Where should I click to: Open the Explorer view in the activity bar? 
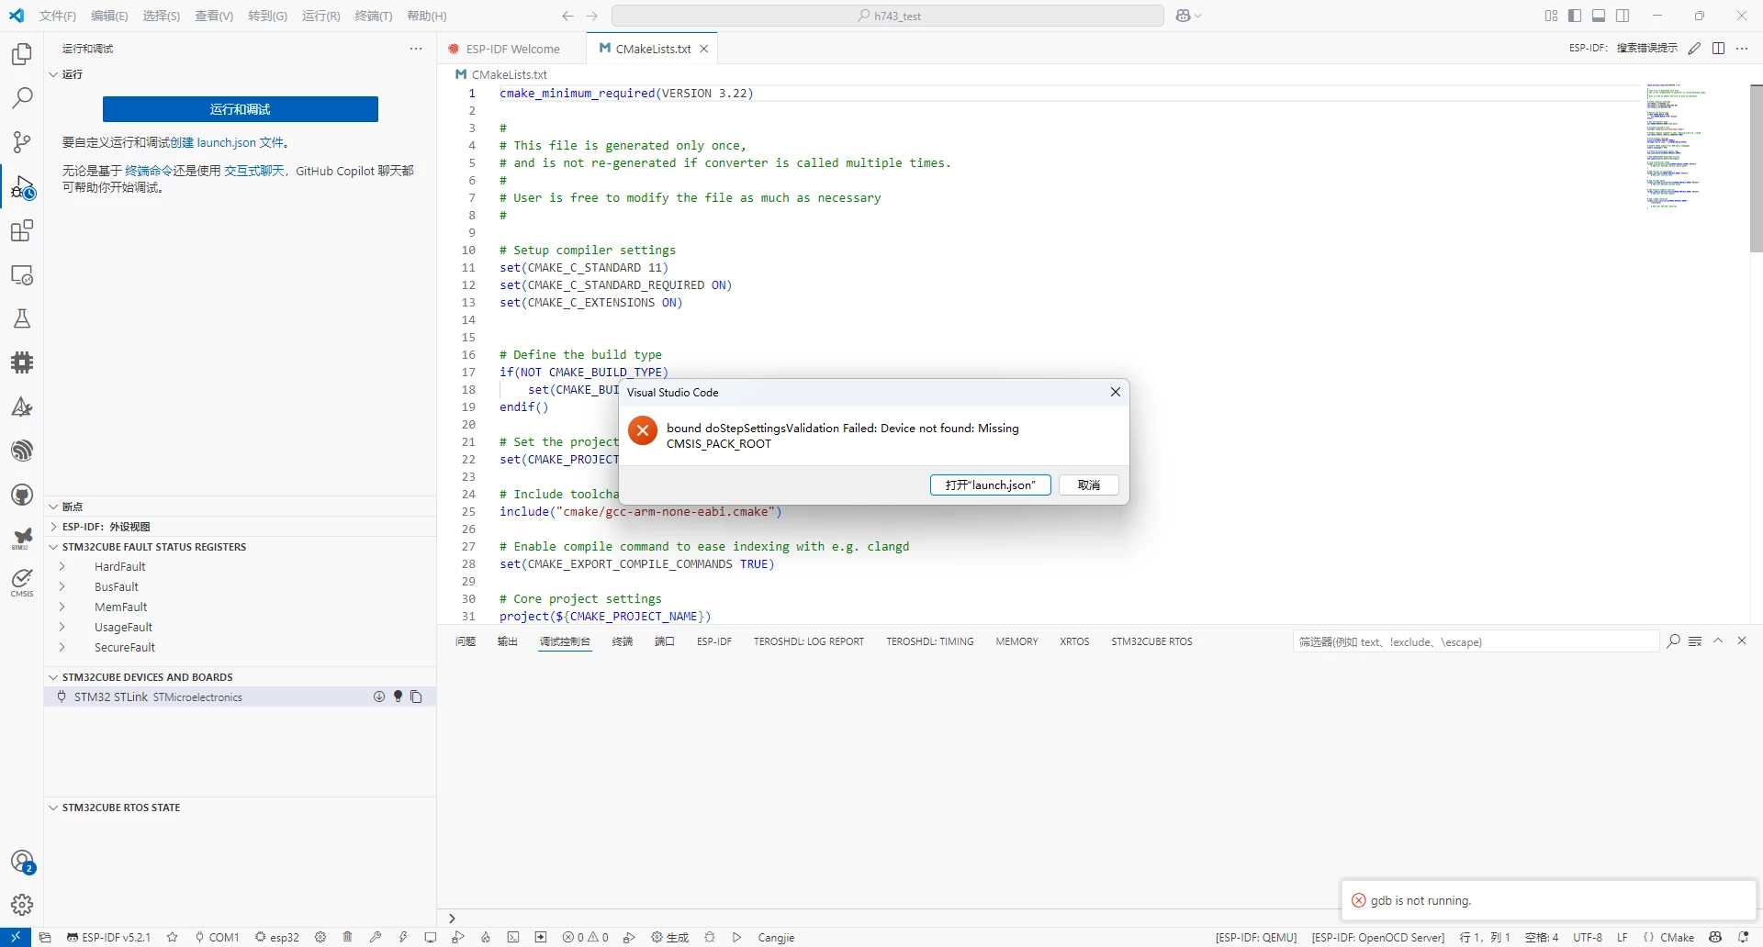[22, 54]
